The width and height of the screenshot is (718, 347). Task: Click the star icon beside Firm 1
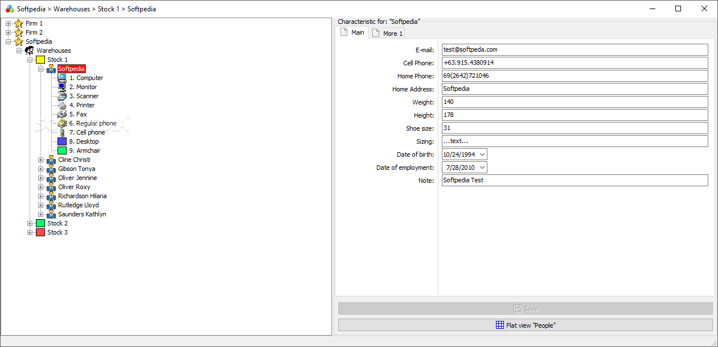(19, 23)
